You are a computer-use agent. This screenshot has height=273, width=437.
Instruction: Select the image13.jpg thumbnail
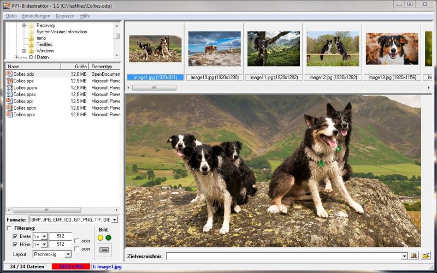(x=391, y=49)
